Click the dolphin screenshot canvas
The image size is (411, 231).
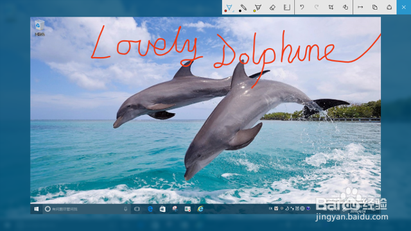pos(205,116)
